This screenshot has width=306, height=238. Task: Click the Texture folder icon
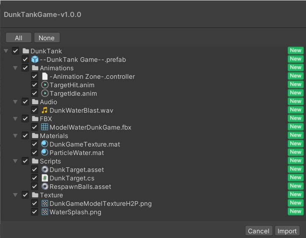point(35,195)
